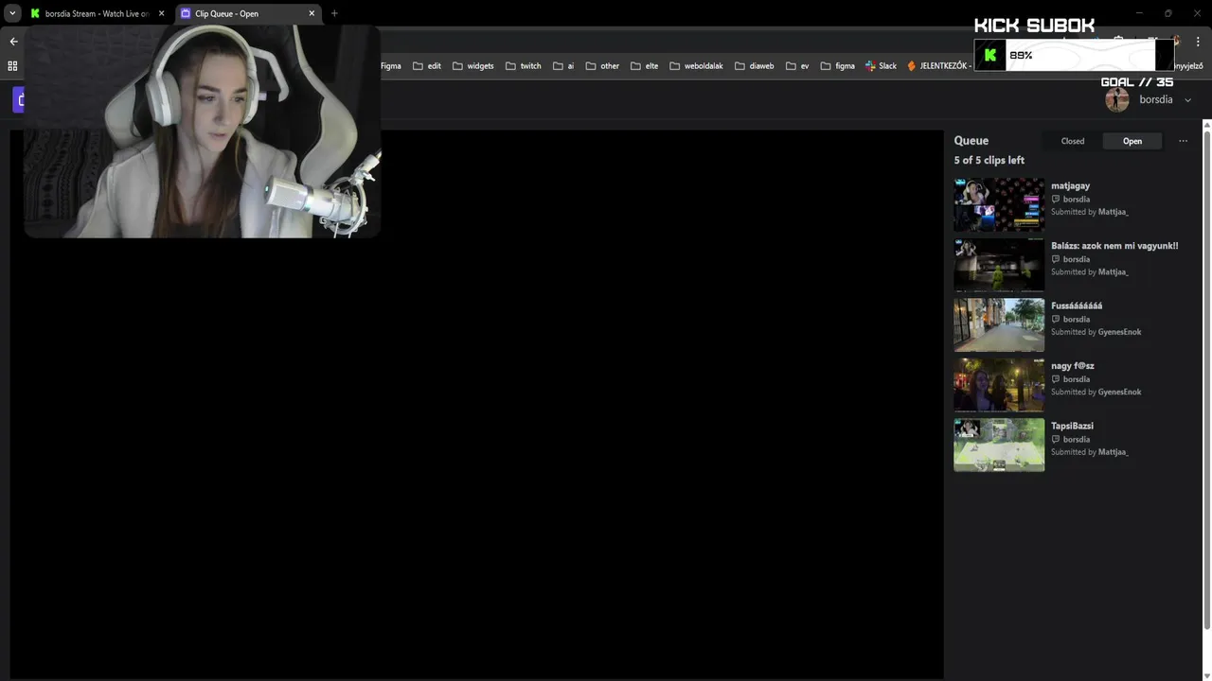Open the matjagay clip thumbnail

coord(999,204)
